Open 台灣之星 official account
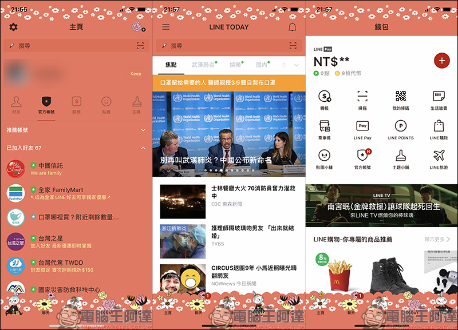 tap(76, 241)
